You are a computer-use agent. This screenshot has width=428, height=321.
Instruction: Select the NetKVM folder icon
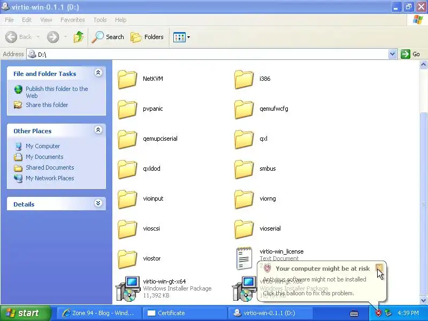click(x=127, y=79)
